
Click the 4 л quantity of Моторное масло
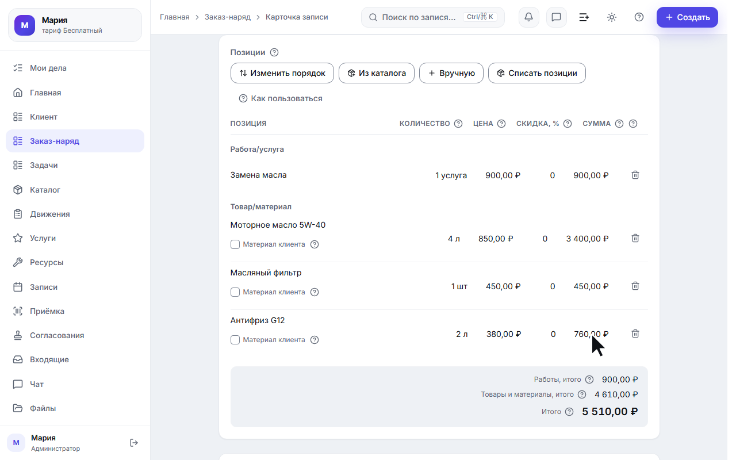coord(454,238)
